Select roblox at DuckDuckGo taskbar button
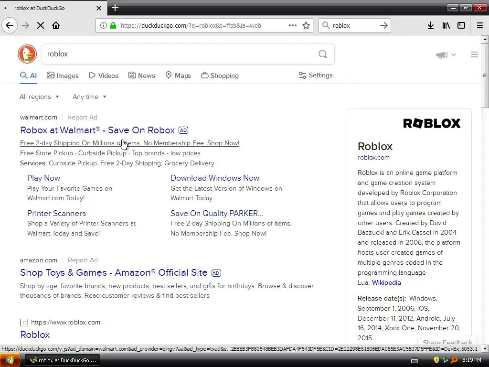489x367 pixels. [x=63, y=360]
